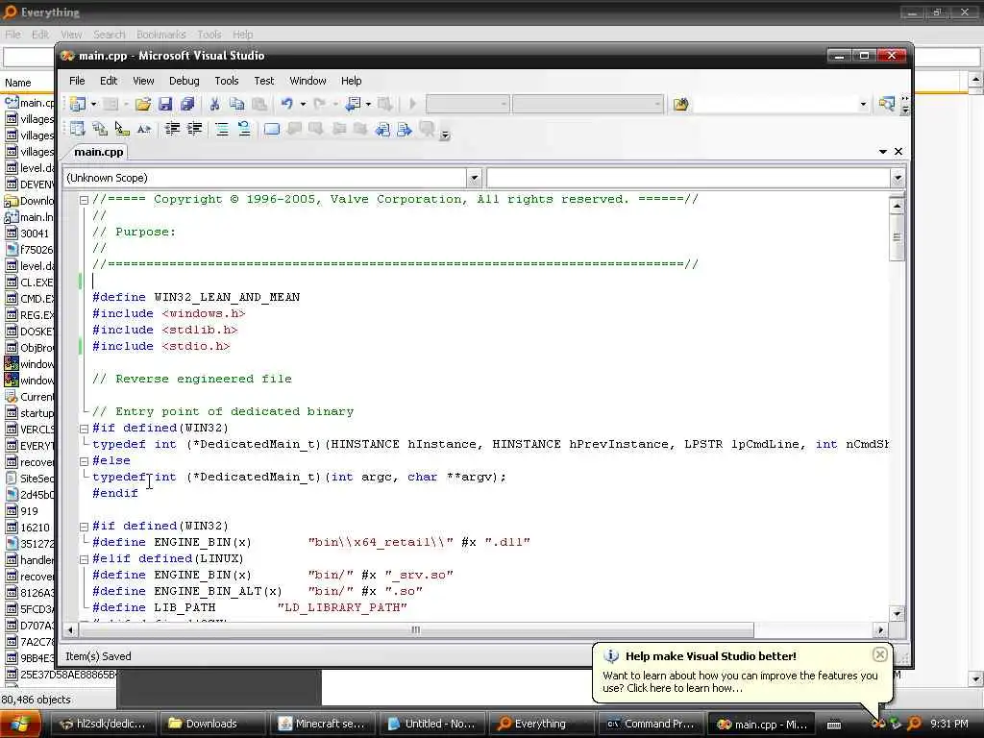Collapse the #if defined(WIN32) block above ENGINE_BIN
Image resolution: width=984 pixels, height=738 pixels.
pos(84,527)
